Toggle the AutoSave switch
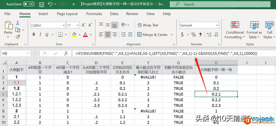Image resolution: width=276 pixels, height=126 pixels. (x=29, y=4)
